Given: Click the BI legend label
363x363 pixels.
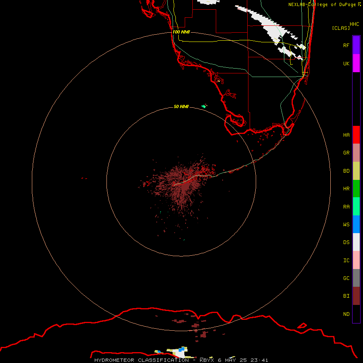Looking at the screenshot, I should (x=346, y=296).
